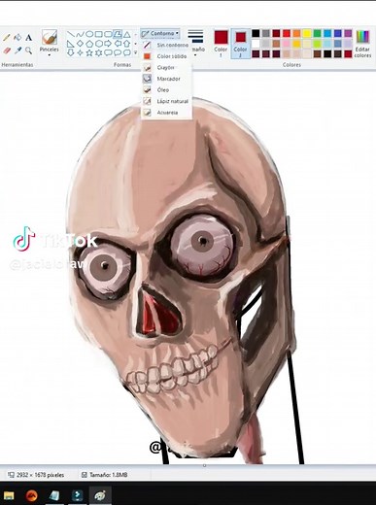Choose the pentagon shape
Image resolution: width=376 pixels, height=505 pixels.
coord(89,44)
